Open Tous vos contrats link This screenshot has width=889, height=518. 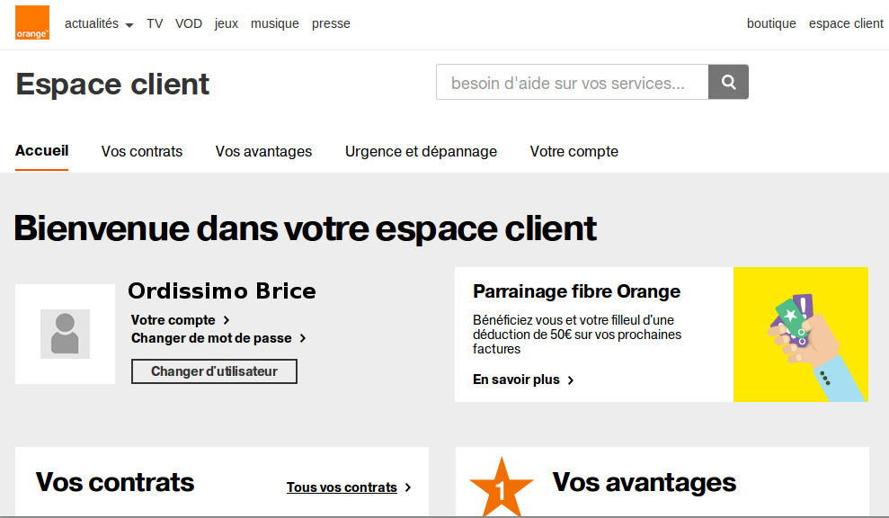click(342, 487)
